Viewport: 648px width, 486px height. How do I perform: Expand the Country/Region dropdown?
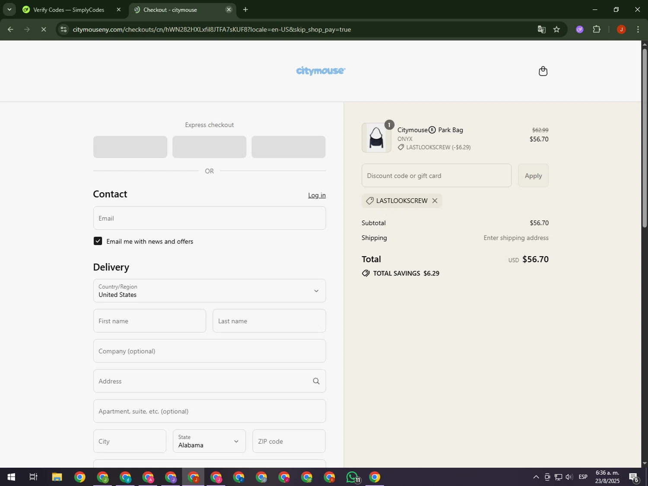pyautogui.click(x=210, y=291)
